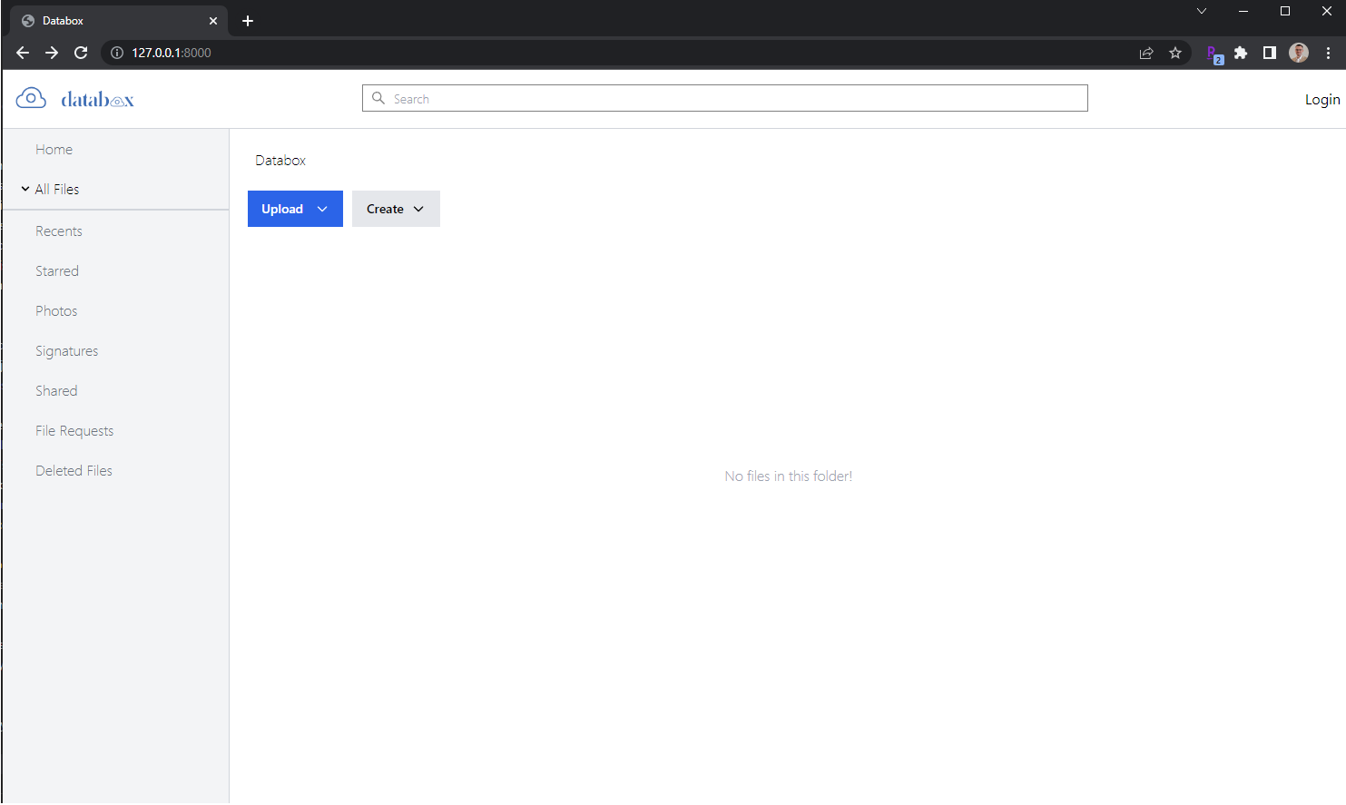Reload the page with the refresh icon

coord(81,53)
